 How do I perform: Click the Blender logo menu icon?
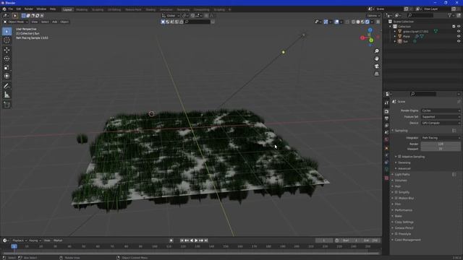[4, 9]
